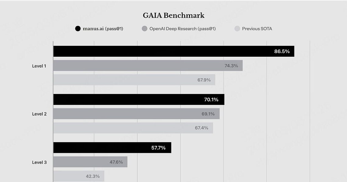This screenshot has height=182, width=347.
Task: Select the "manus.ai (pass@1)" legend text
Action: coord(103,29)
